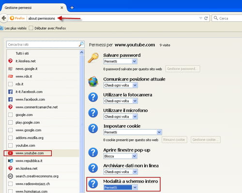The image size is (242, 193).
Task: Open a new tab with the plus icon
Action: [x=72, y=8]
